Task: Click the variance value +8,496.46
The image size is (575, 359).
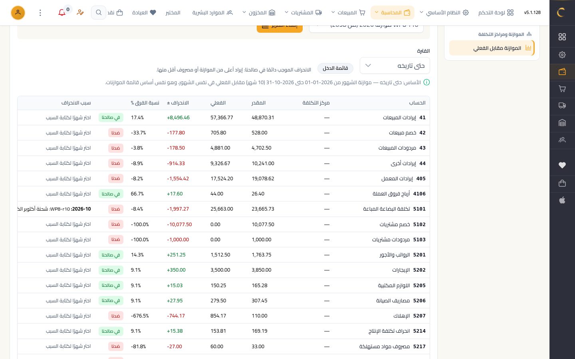Action: click(x=178, y=118)
